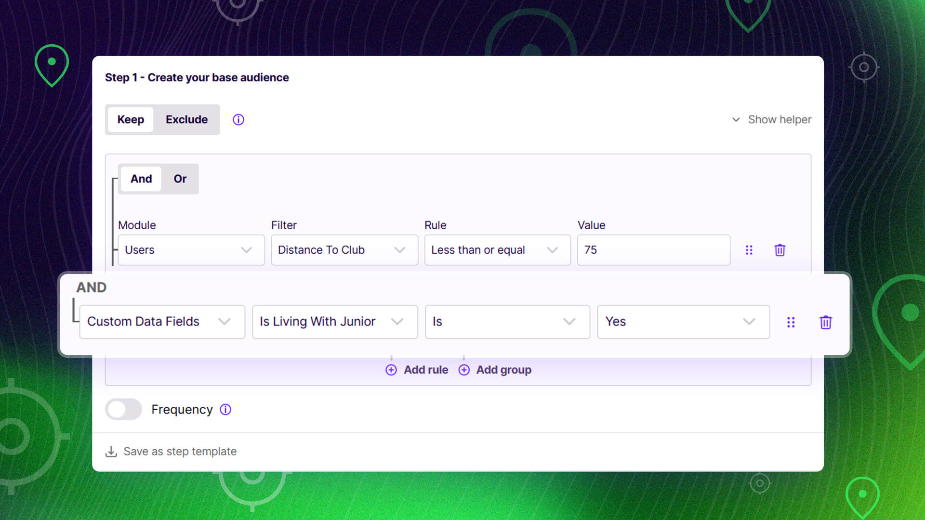Screen dimensions: 925x520
Task: Open the Is Living With Junior filter dropdown
Action: click(334, 322)
